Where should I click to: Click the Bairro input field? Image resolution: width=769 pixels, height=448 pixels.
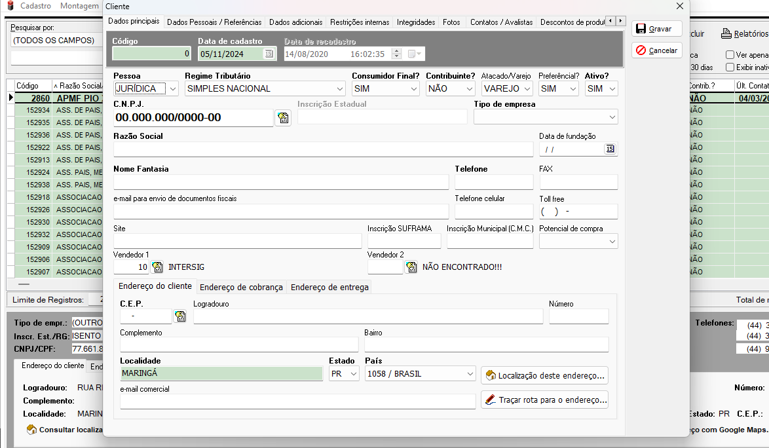click(487, 345)
